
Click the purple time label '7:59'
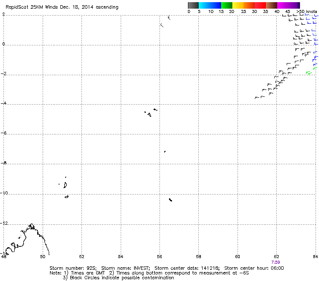tap(275, 262)
